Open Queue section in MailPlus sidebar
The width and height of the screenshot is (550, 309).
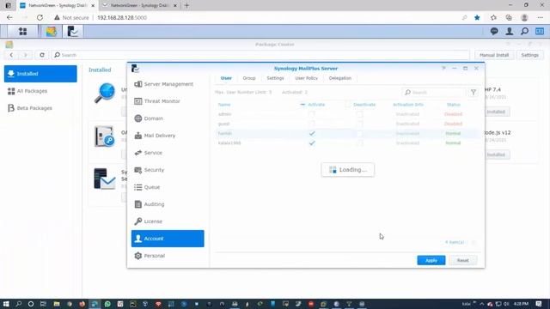pyautogui.click(x=168, y=187)
